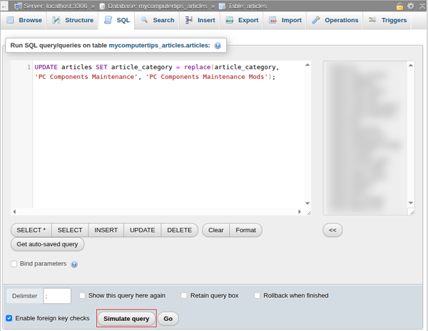The height and width of the screenshot is (331, 428).
Task: Open Table: articles breadcrumb link
Action: 248,6
